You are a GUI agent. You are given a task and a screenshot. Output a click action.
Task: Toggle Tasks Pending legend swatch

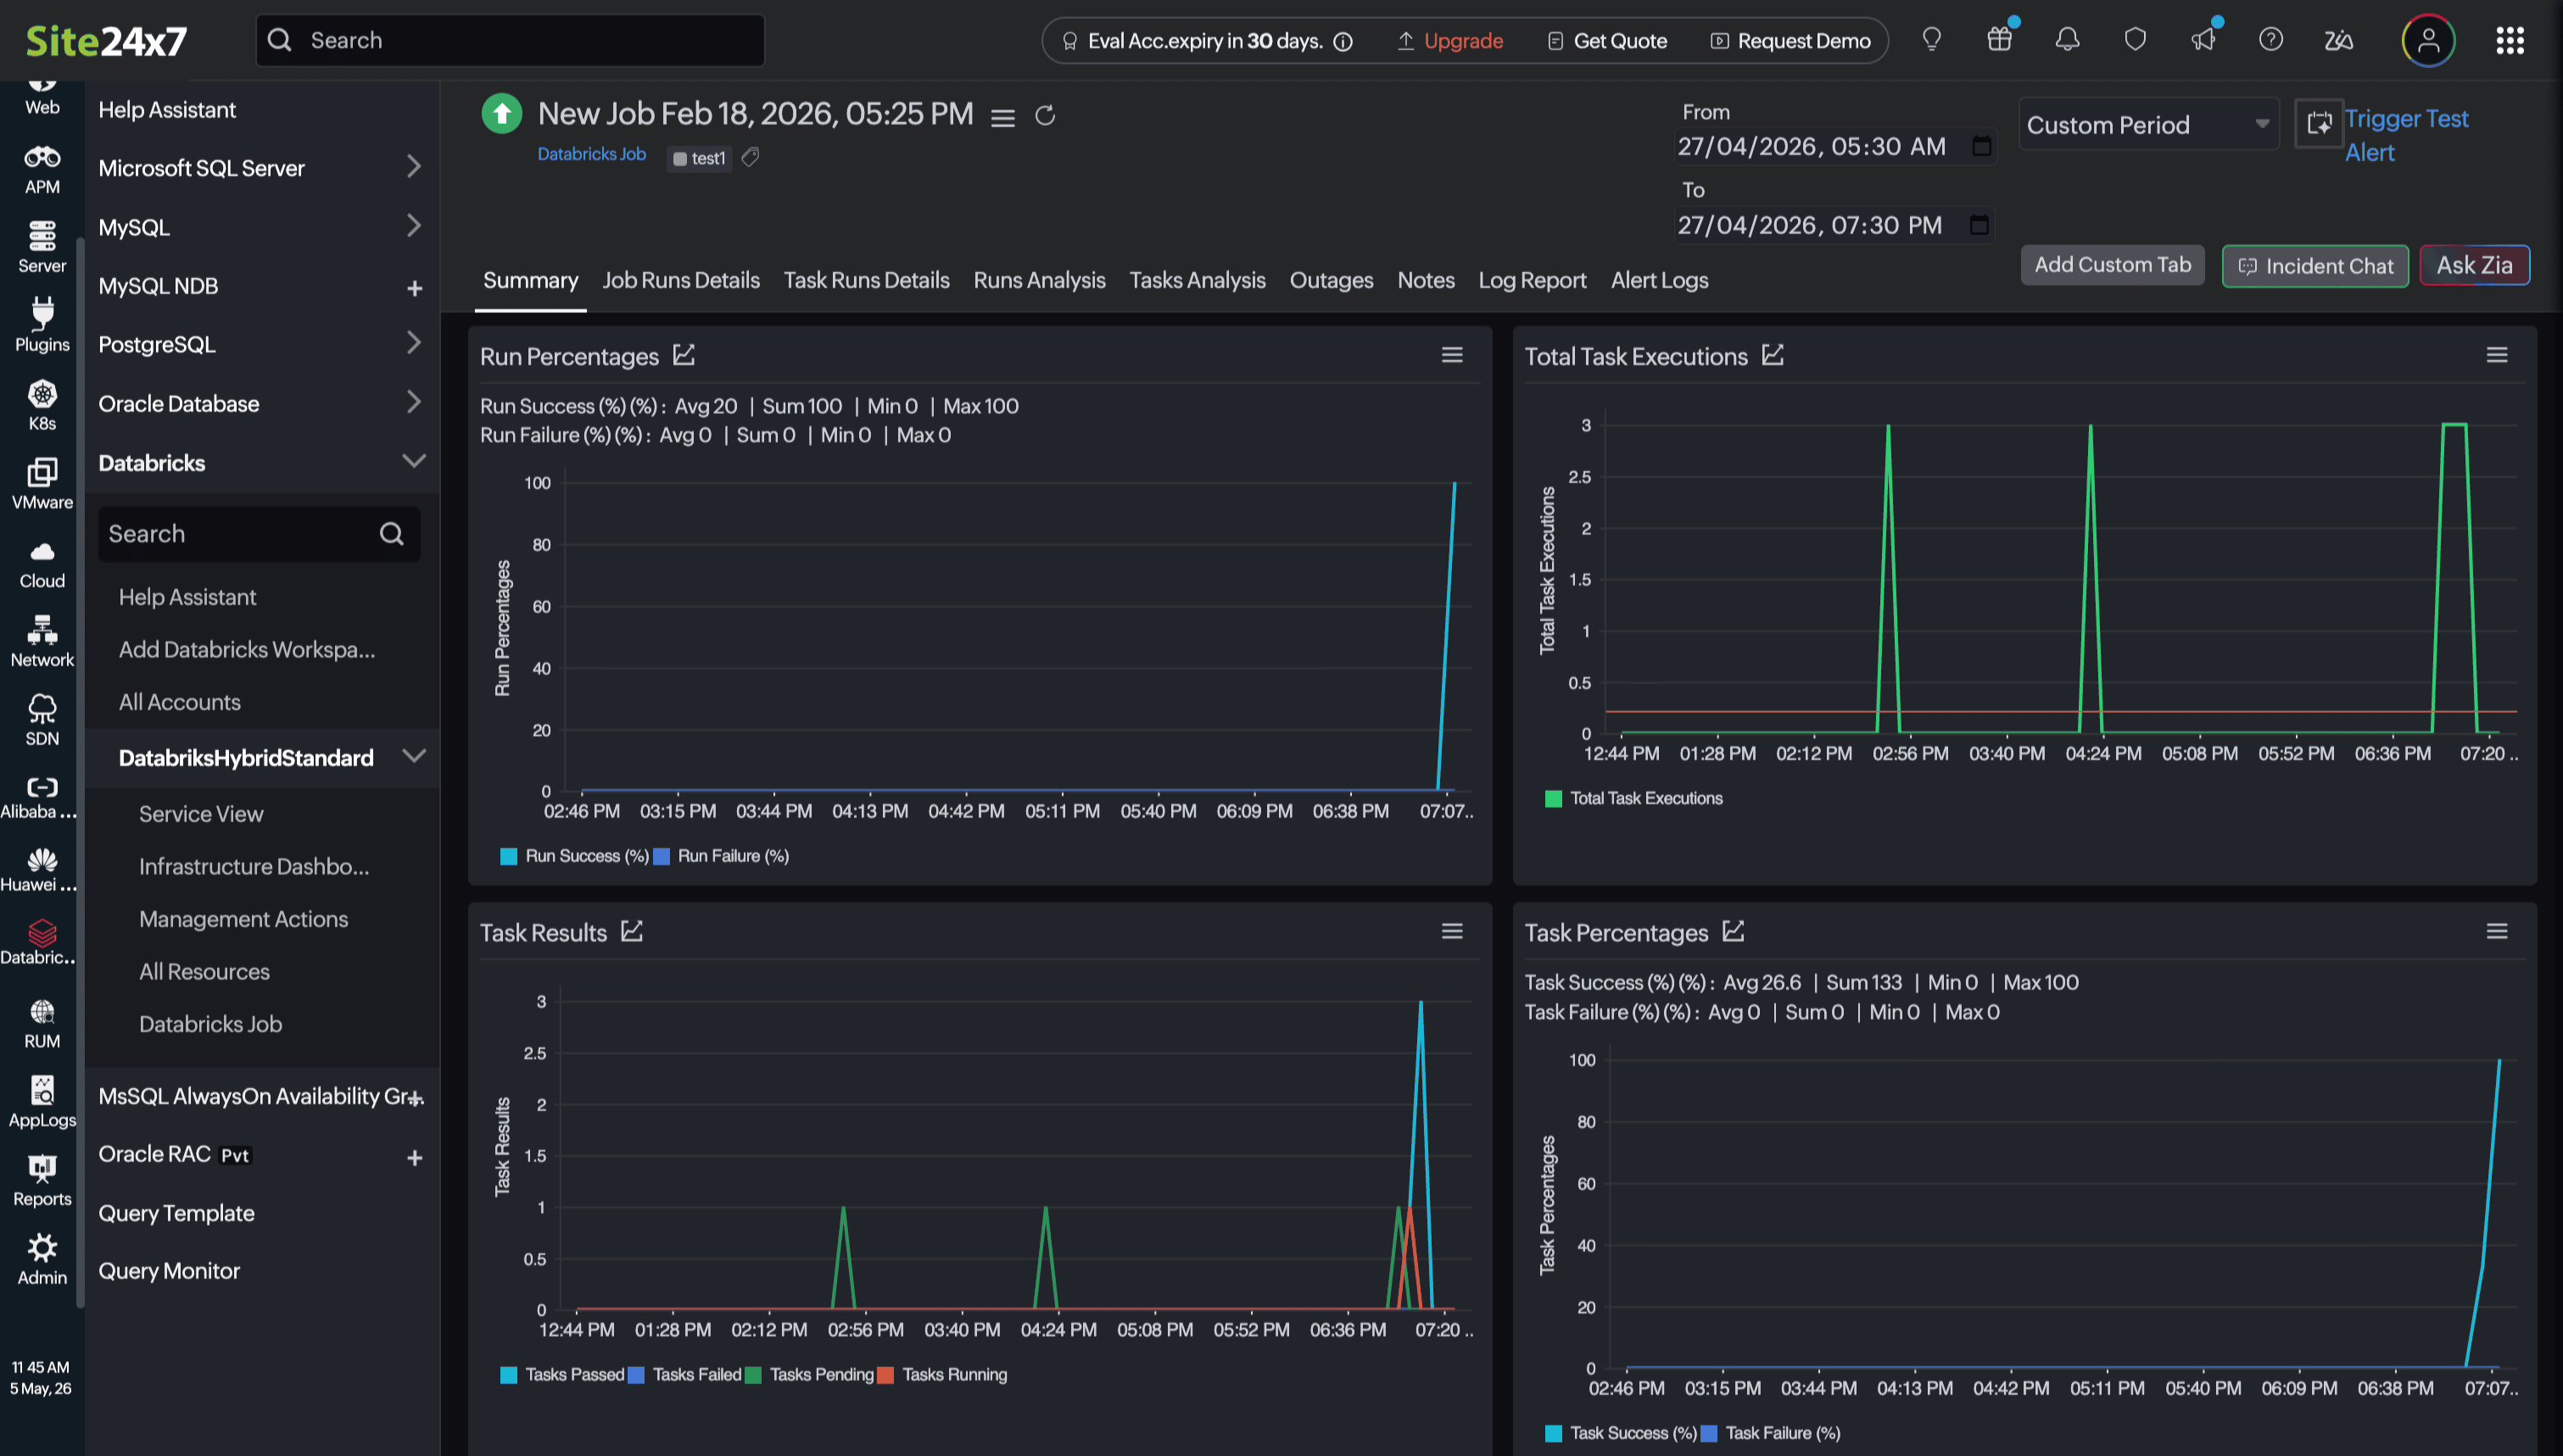[x=753, y=1375]
